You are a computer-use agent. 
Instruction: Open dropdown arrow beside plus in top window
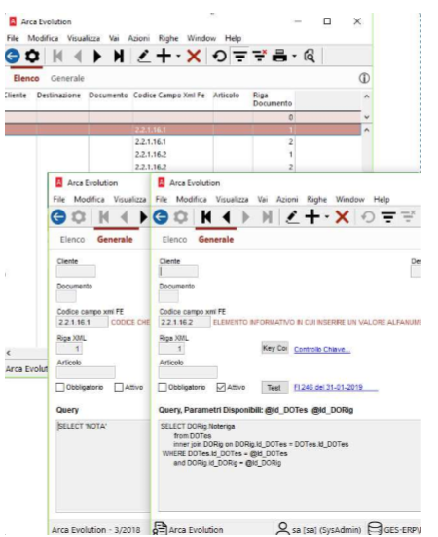(178, 56)
